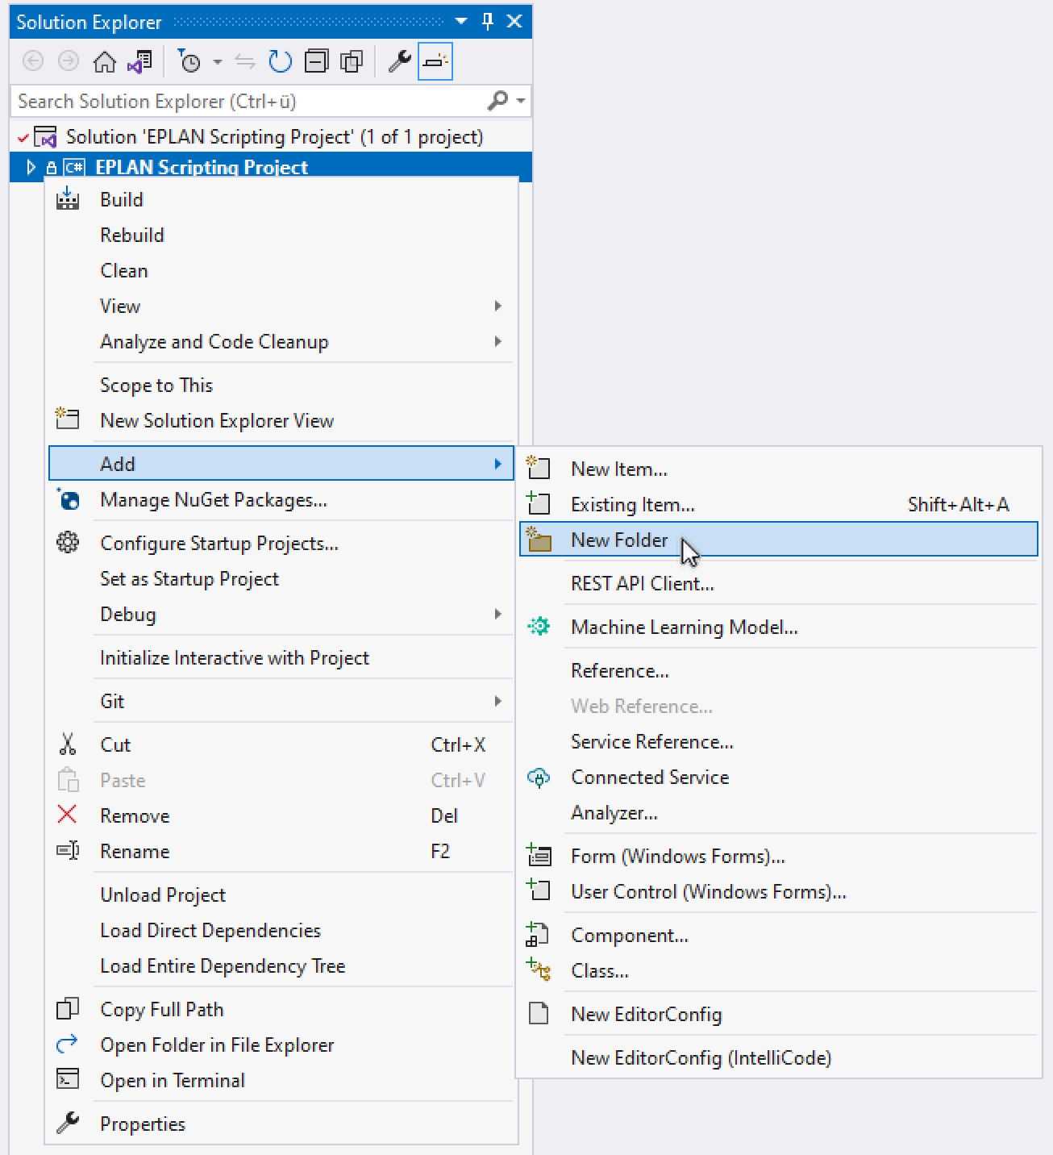This screenshot has height=1155, width=1053.
Task: Click the Back arrow in Solution Explorer toolbar
Action: tap(33, 61)
